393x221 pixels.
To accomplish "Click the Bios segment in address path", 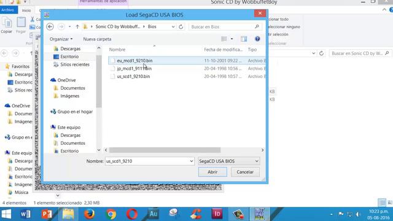I will (152, 26).
